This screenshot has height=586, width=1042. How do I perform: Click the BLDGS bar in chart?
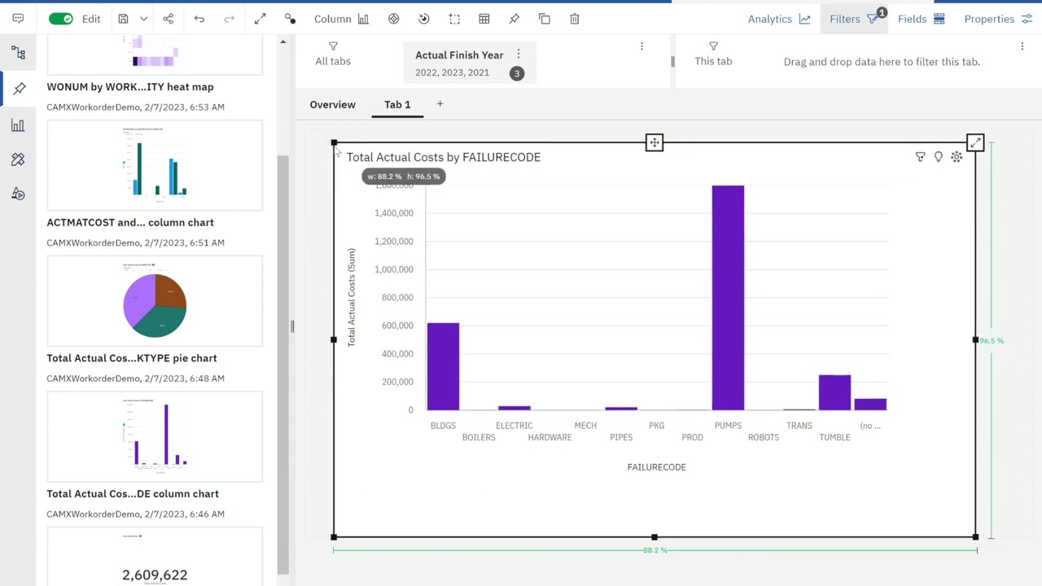443,366
